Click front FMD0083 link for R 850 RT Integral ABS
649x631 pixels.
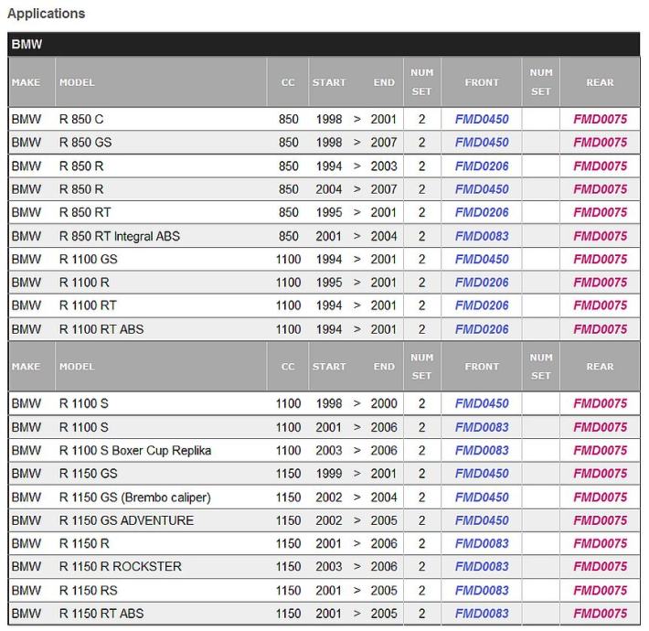[482, 236]
